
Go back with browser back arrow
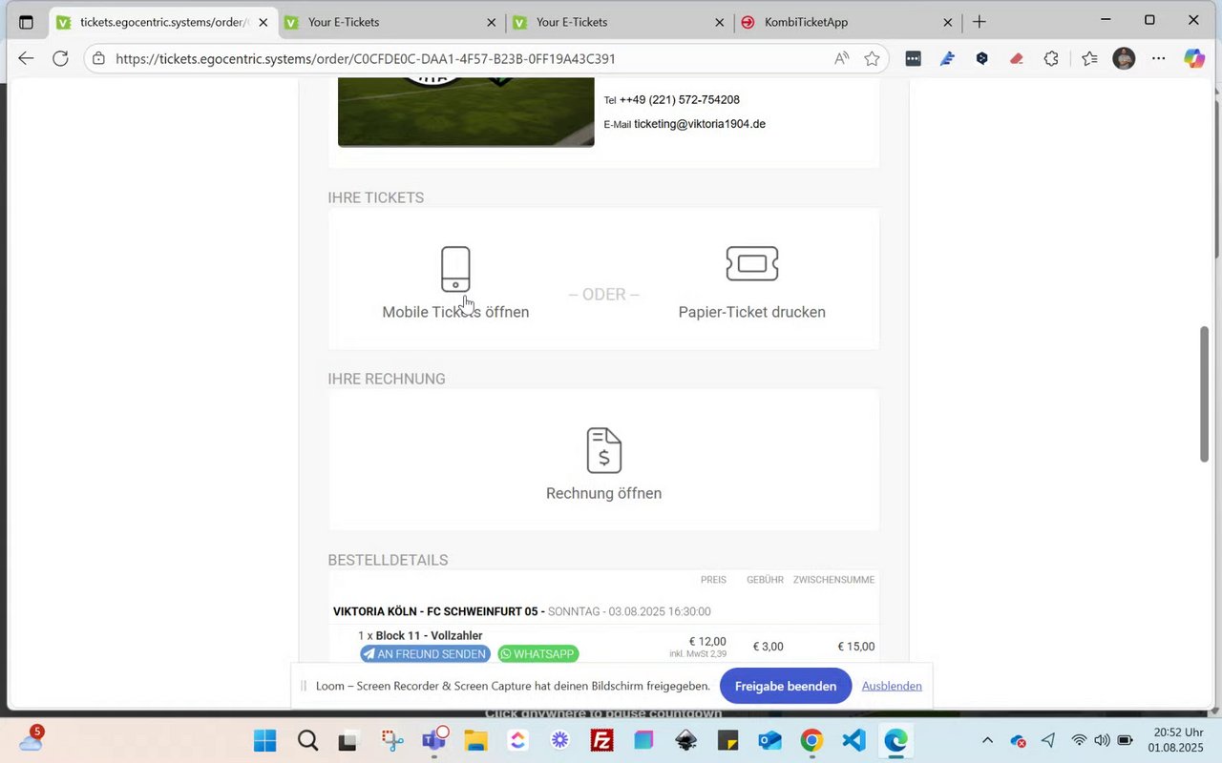(x=26, y=58)
